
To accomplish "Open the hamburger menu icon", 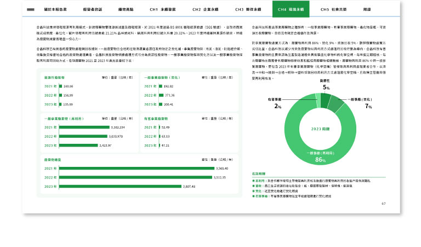I will tap(32, 10).
